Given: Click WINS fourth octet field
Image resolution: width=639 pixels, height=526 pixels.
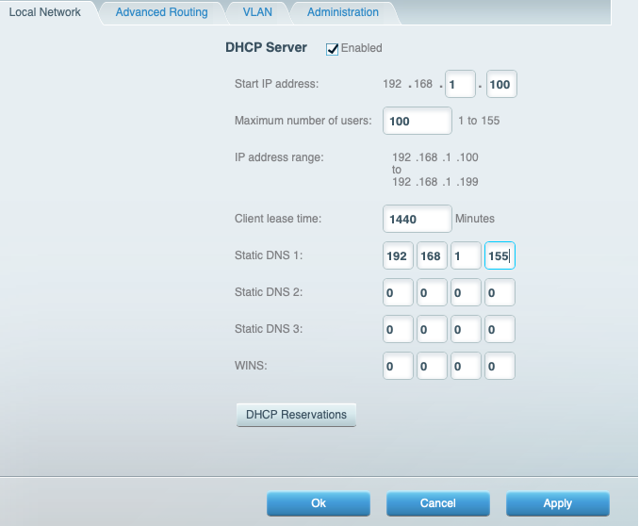Looking at the screenshot, I should [500, 366].
